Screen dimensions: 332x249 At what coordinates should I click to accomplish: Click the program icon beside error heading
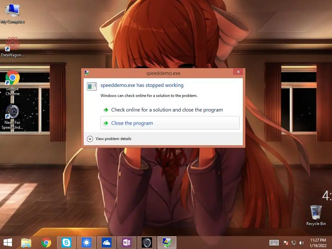pos(92,86)
